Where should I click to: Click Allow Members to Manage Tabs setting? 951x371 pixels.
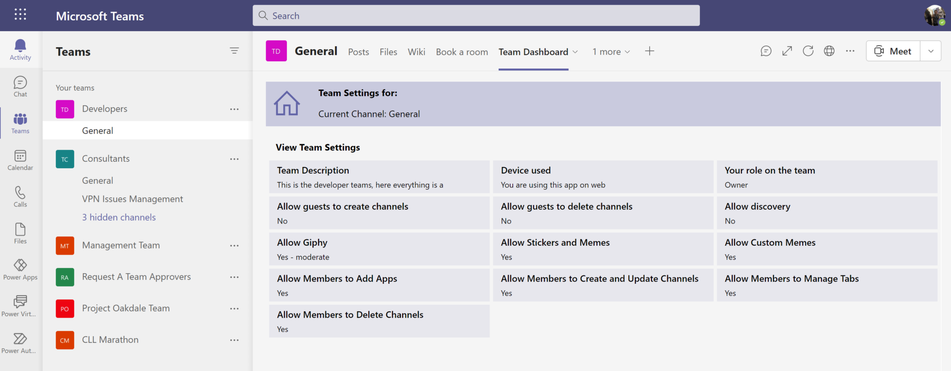tap(827, 285)
